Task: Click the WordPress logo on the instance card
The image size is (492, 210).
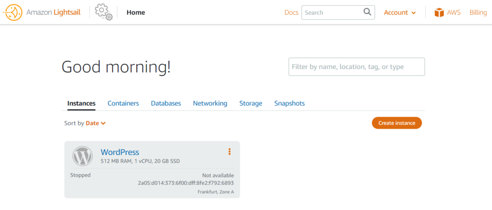Action: 83,156
